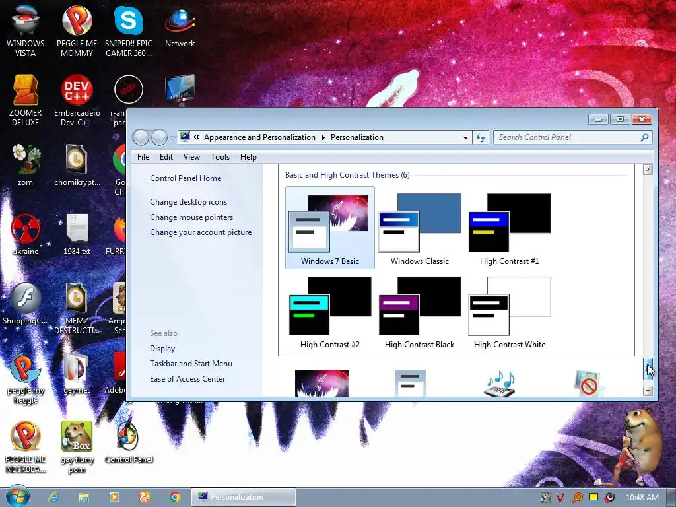The height and width of the screenshot is (507, 676).
Task: Click the themes list scrollbar thumb
Action: [x=648, y=369]
